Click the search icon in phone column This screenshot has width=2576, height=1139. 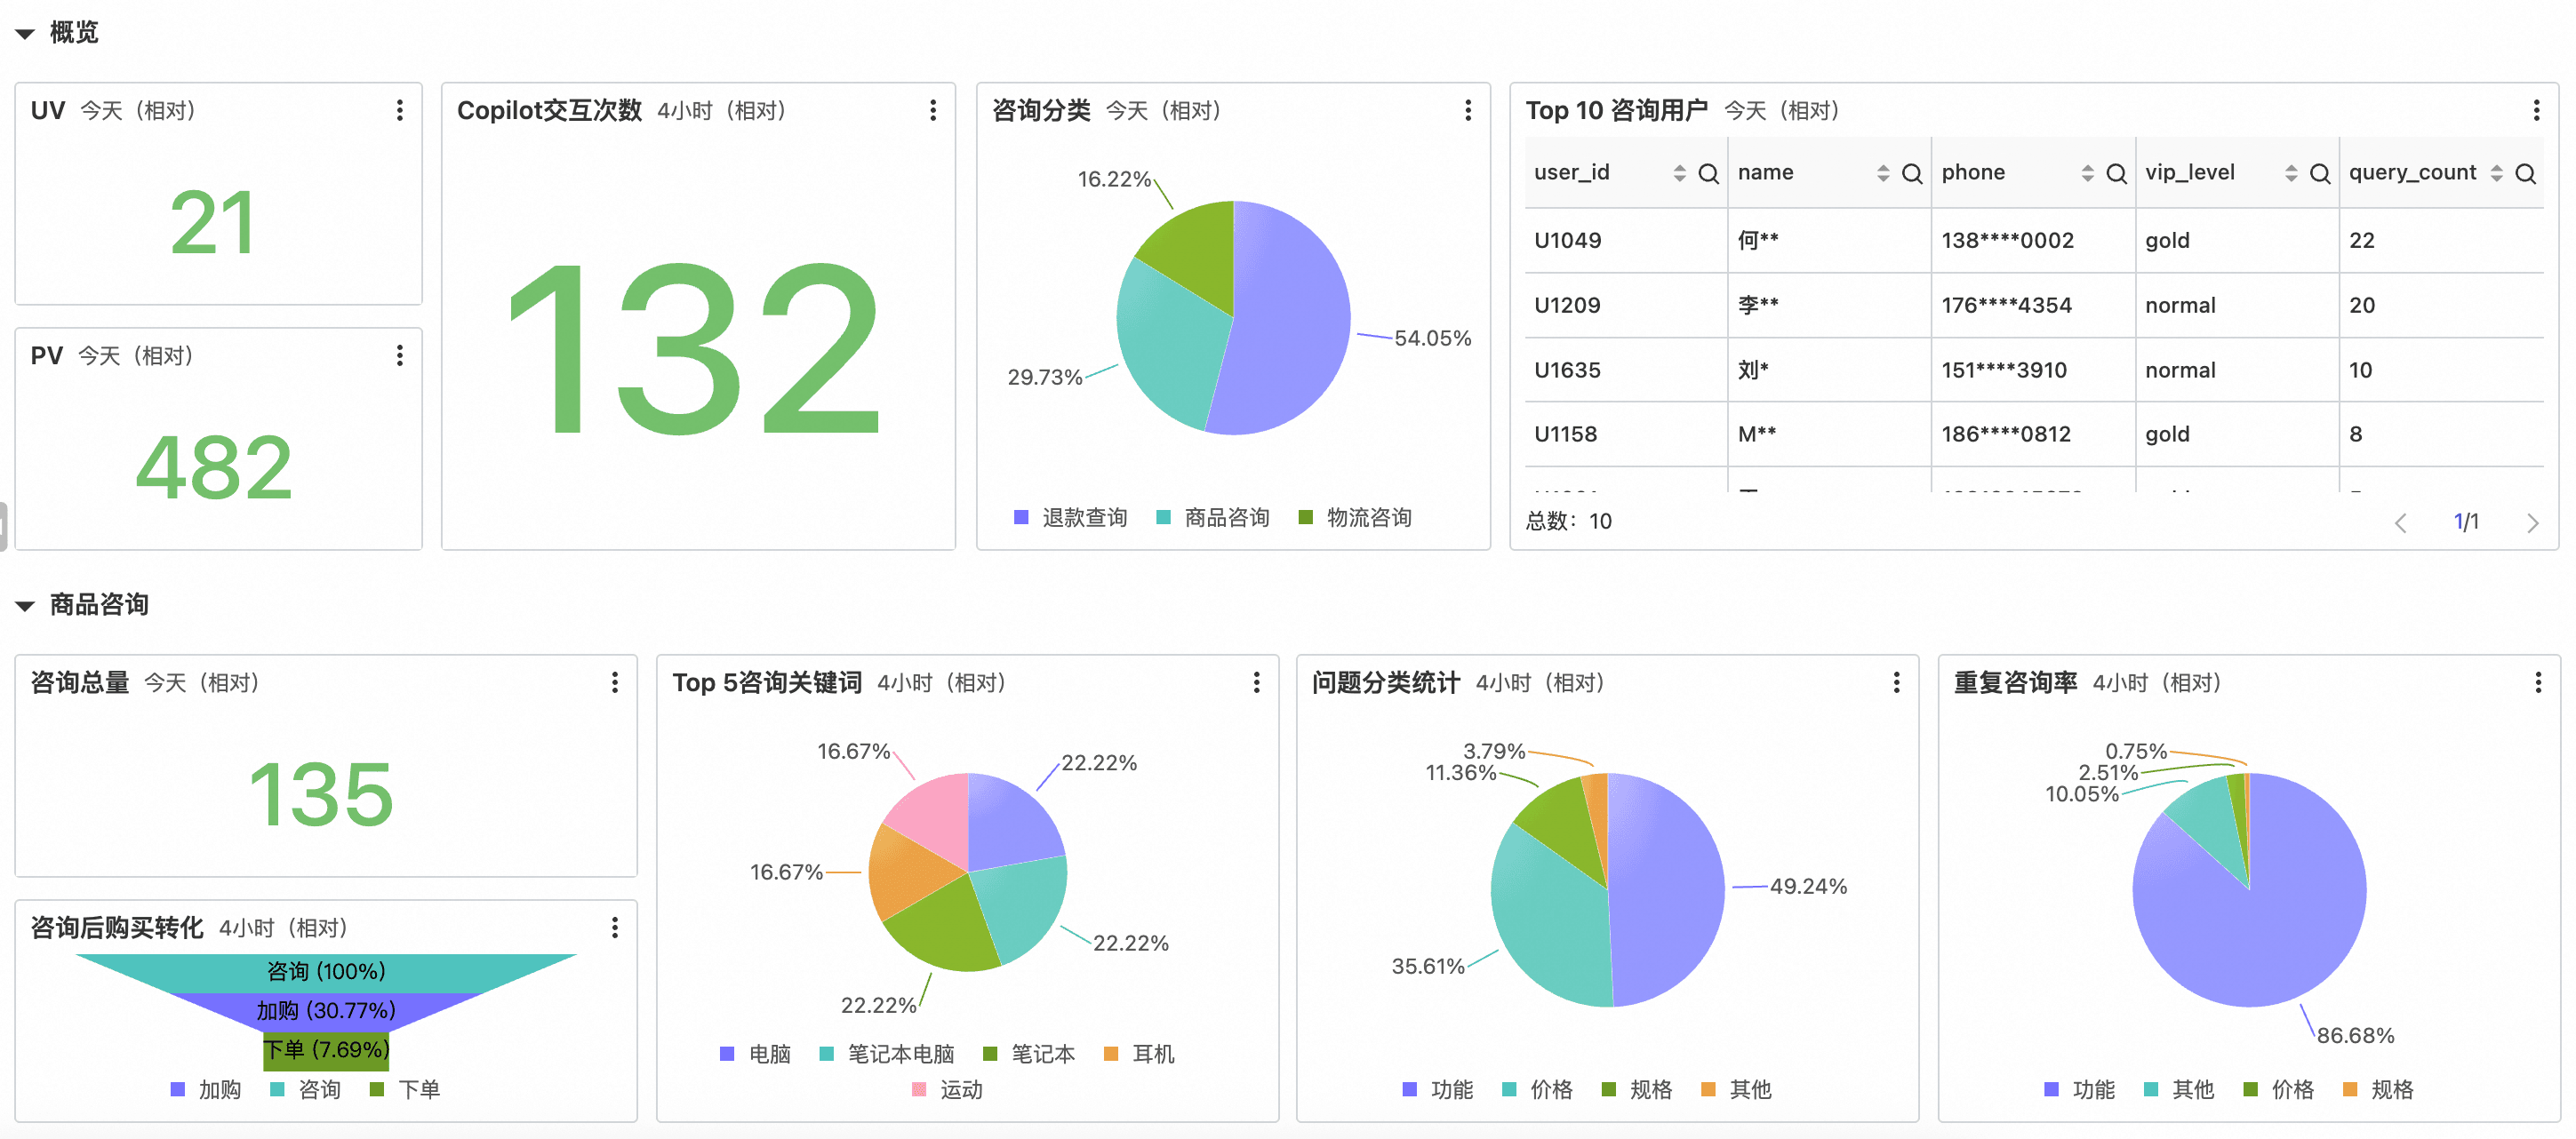click(2116, 173)
